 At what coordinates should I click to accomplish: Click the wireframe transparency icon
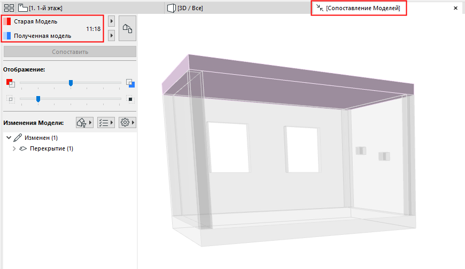[10, 99]
